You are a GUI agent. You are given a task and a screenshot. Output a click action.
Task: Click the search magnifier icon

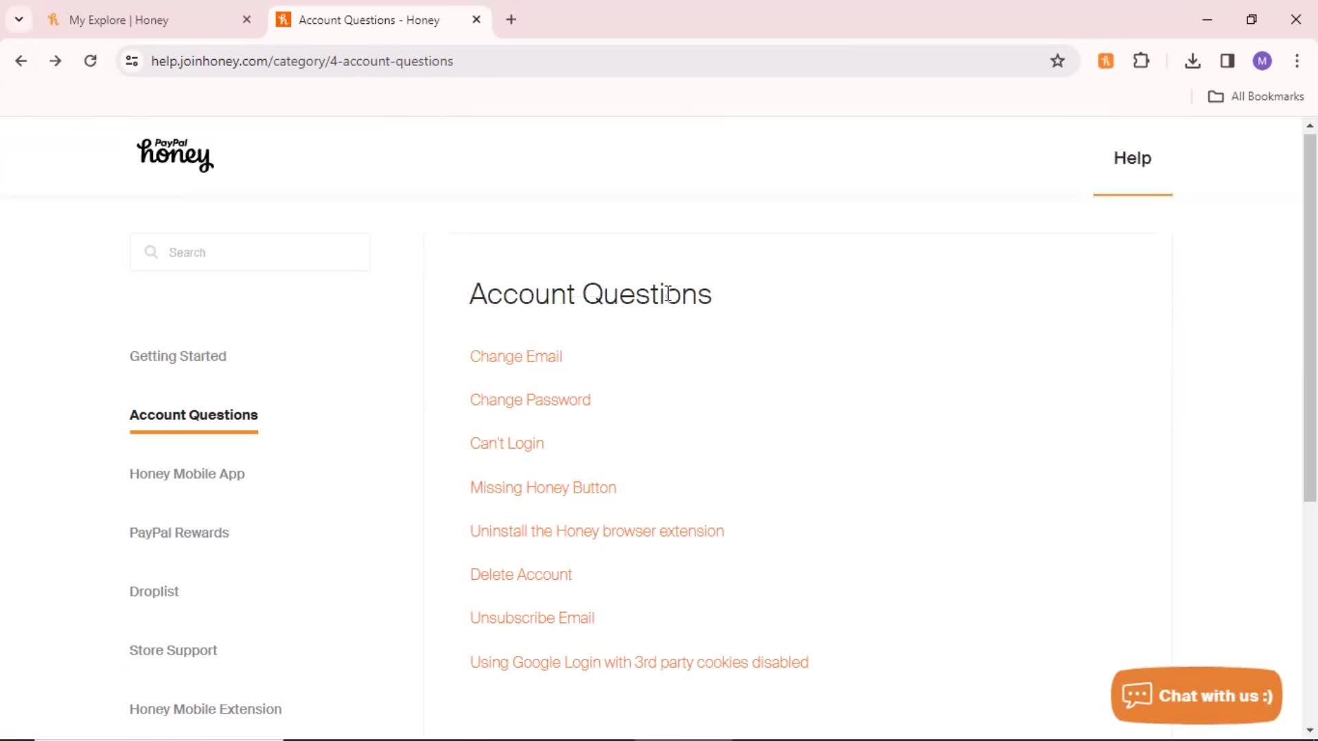(151, 252)
